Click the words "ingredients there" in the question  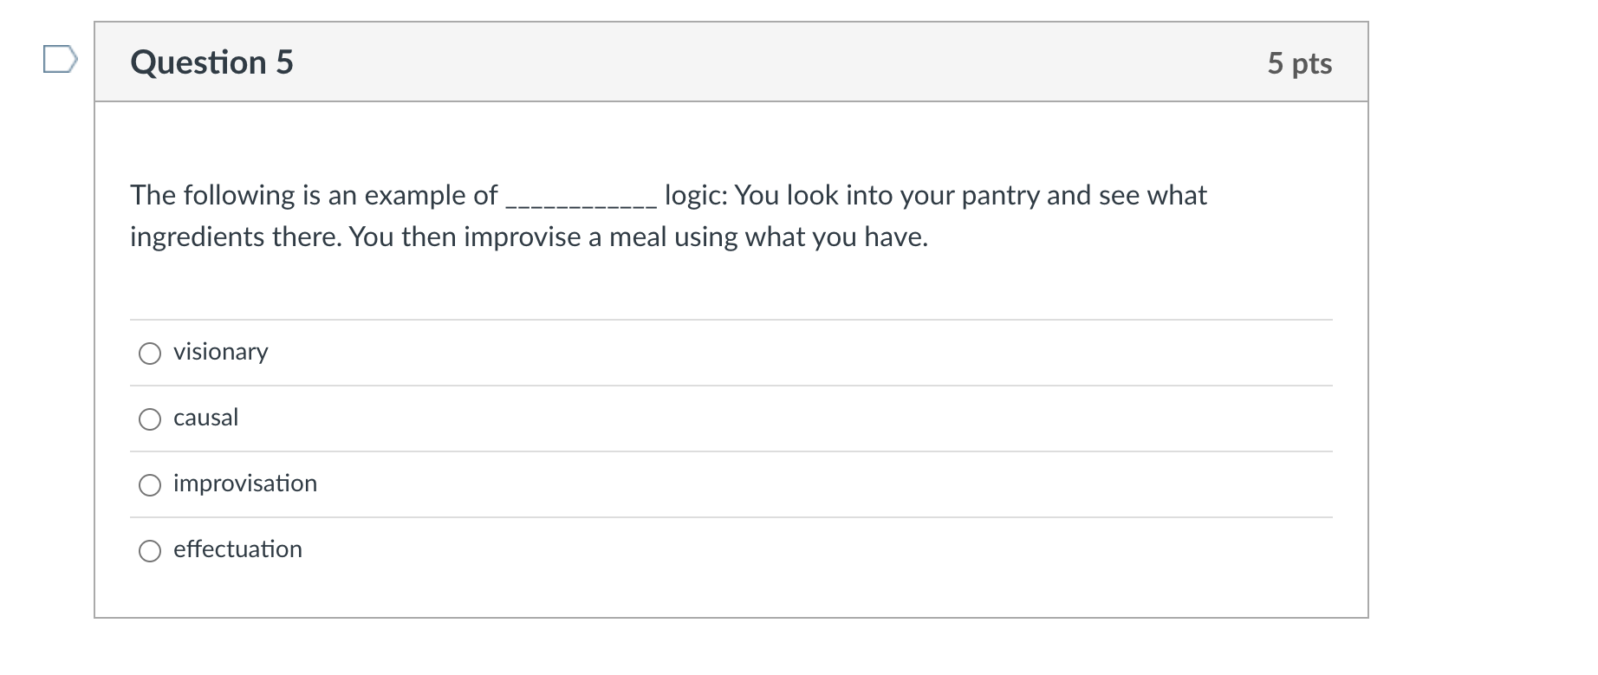[x=235, y=237]
